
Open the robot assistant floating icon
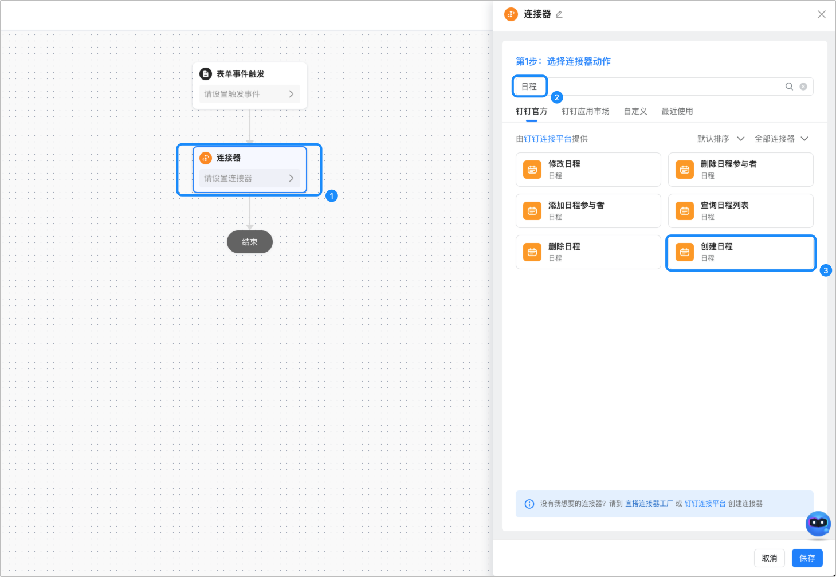click(818, 524)
